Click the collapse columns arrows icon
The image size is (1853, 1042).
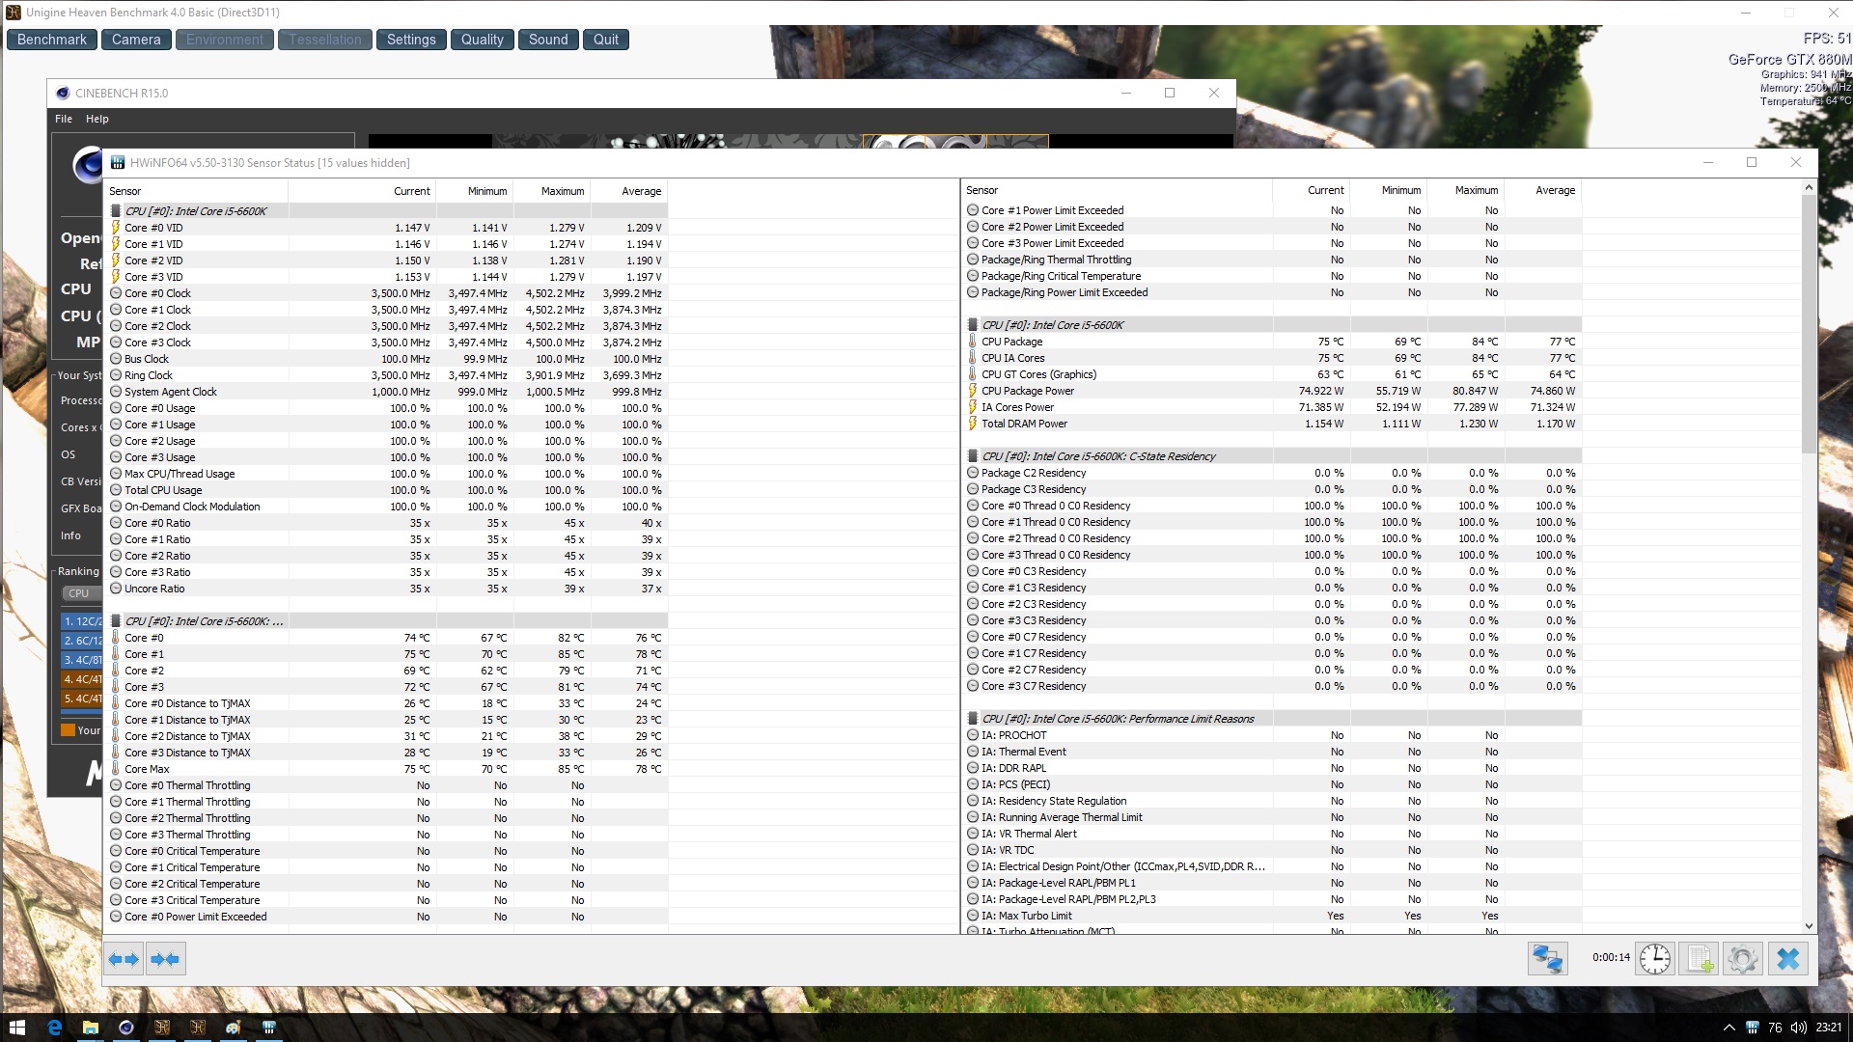[165, 959]
